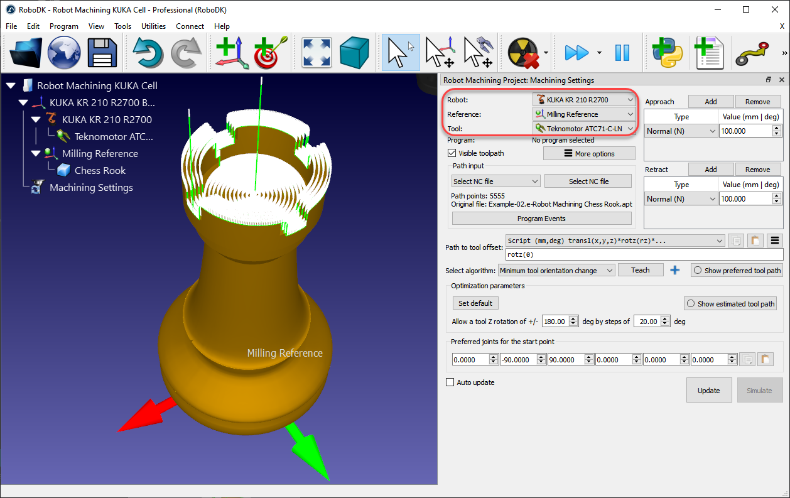Enable Auto update
790x498 pixels.
click(450, 382)
